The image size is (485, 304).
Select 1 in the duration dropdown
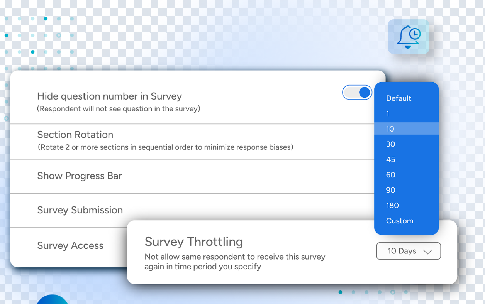388,113
